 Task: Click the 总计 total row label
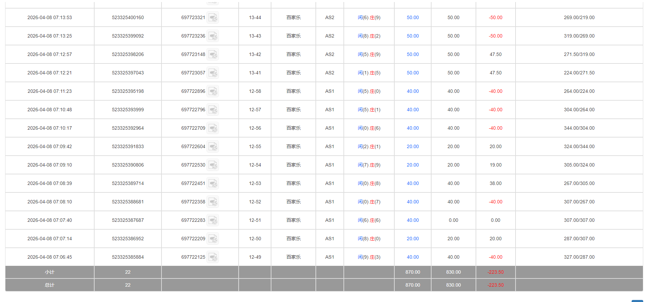[x=50, y=285]
